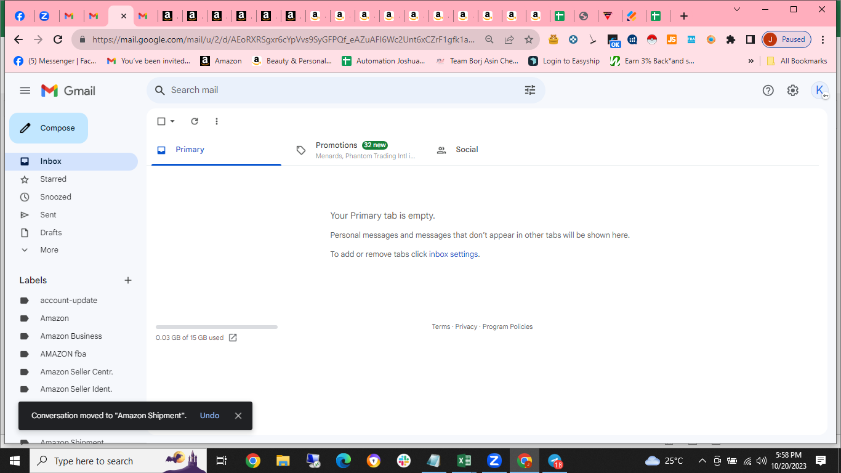Go back in browser
Screen dimensions: 841x473
tap(18, 39)
